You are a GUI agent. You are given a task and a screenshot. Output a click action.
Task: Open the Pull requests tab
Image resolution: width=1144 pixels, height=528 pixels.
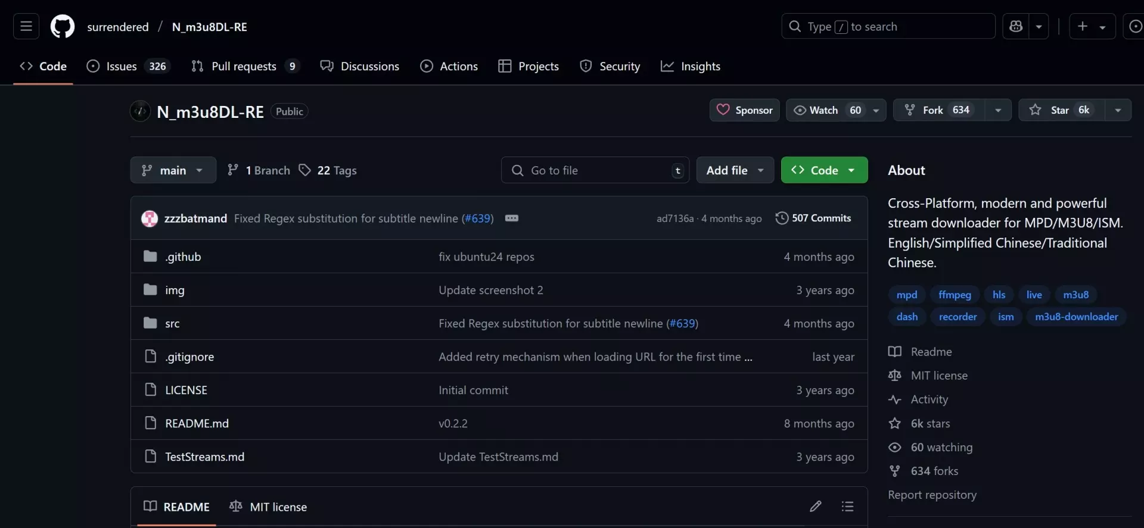244,66
